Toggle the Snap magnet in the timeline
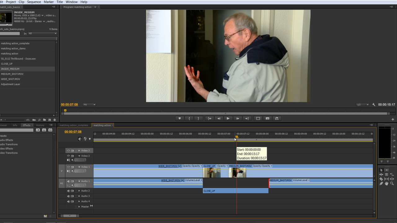Screen dimensions: 397x223 tap(80, 139)
